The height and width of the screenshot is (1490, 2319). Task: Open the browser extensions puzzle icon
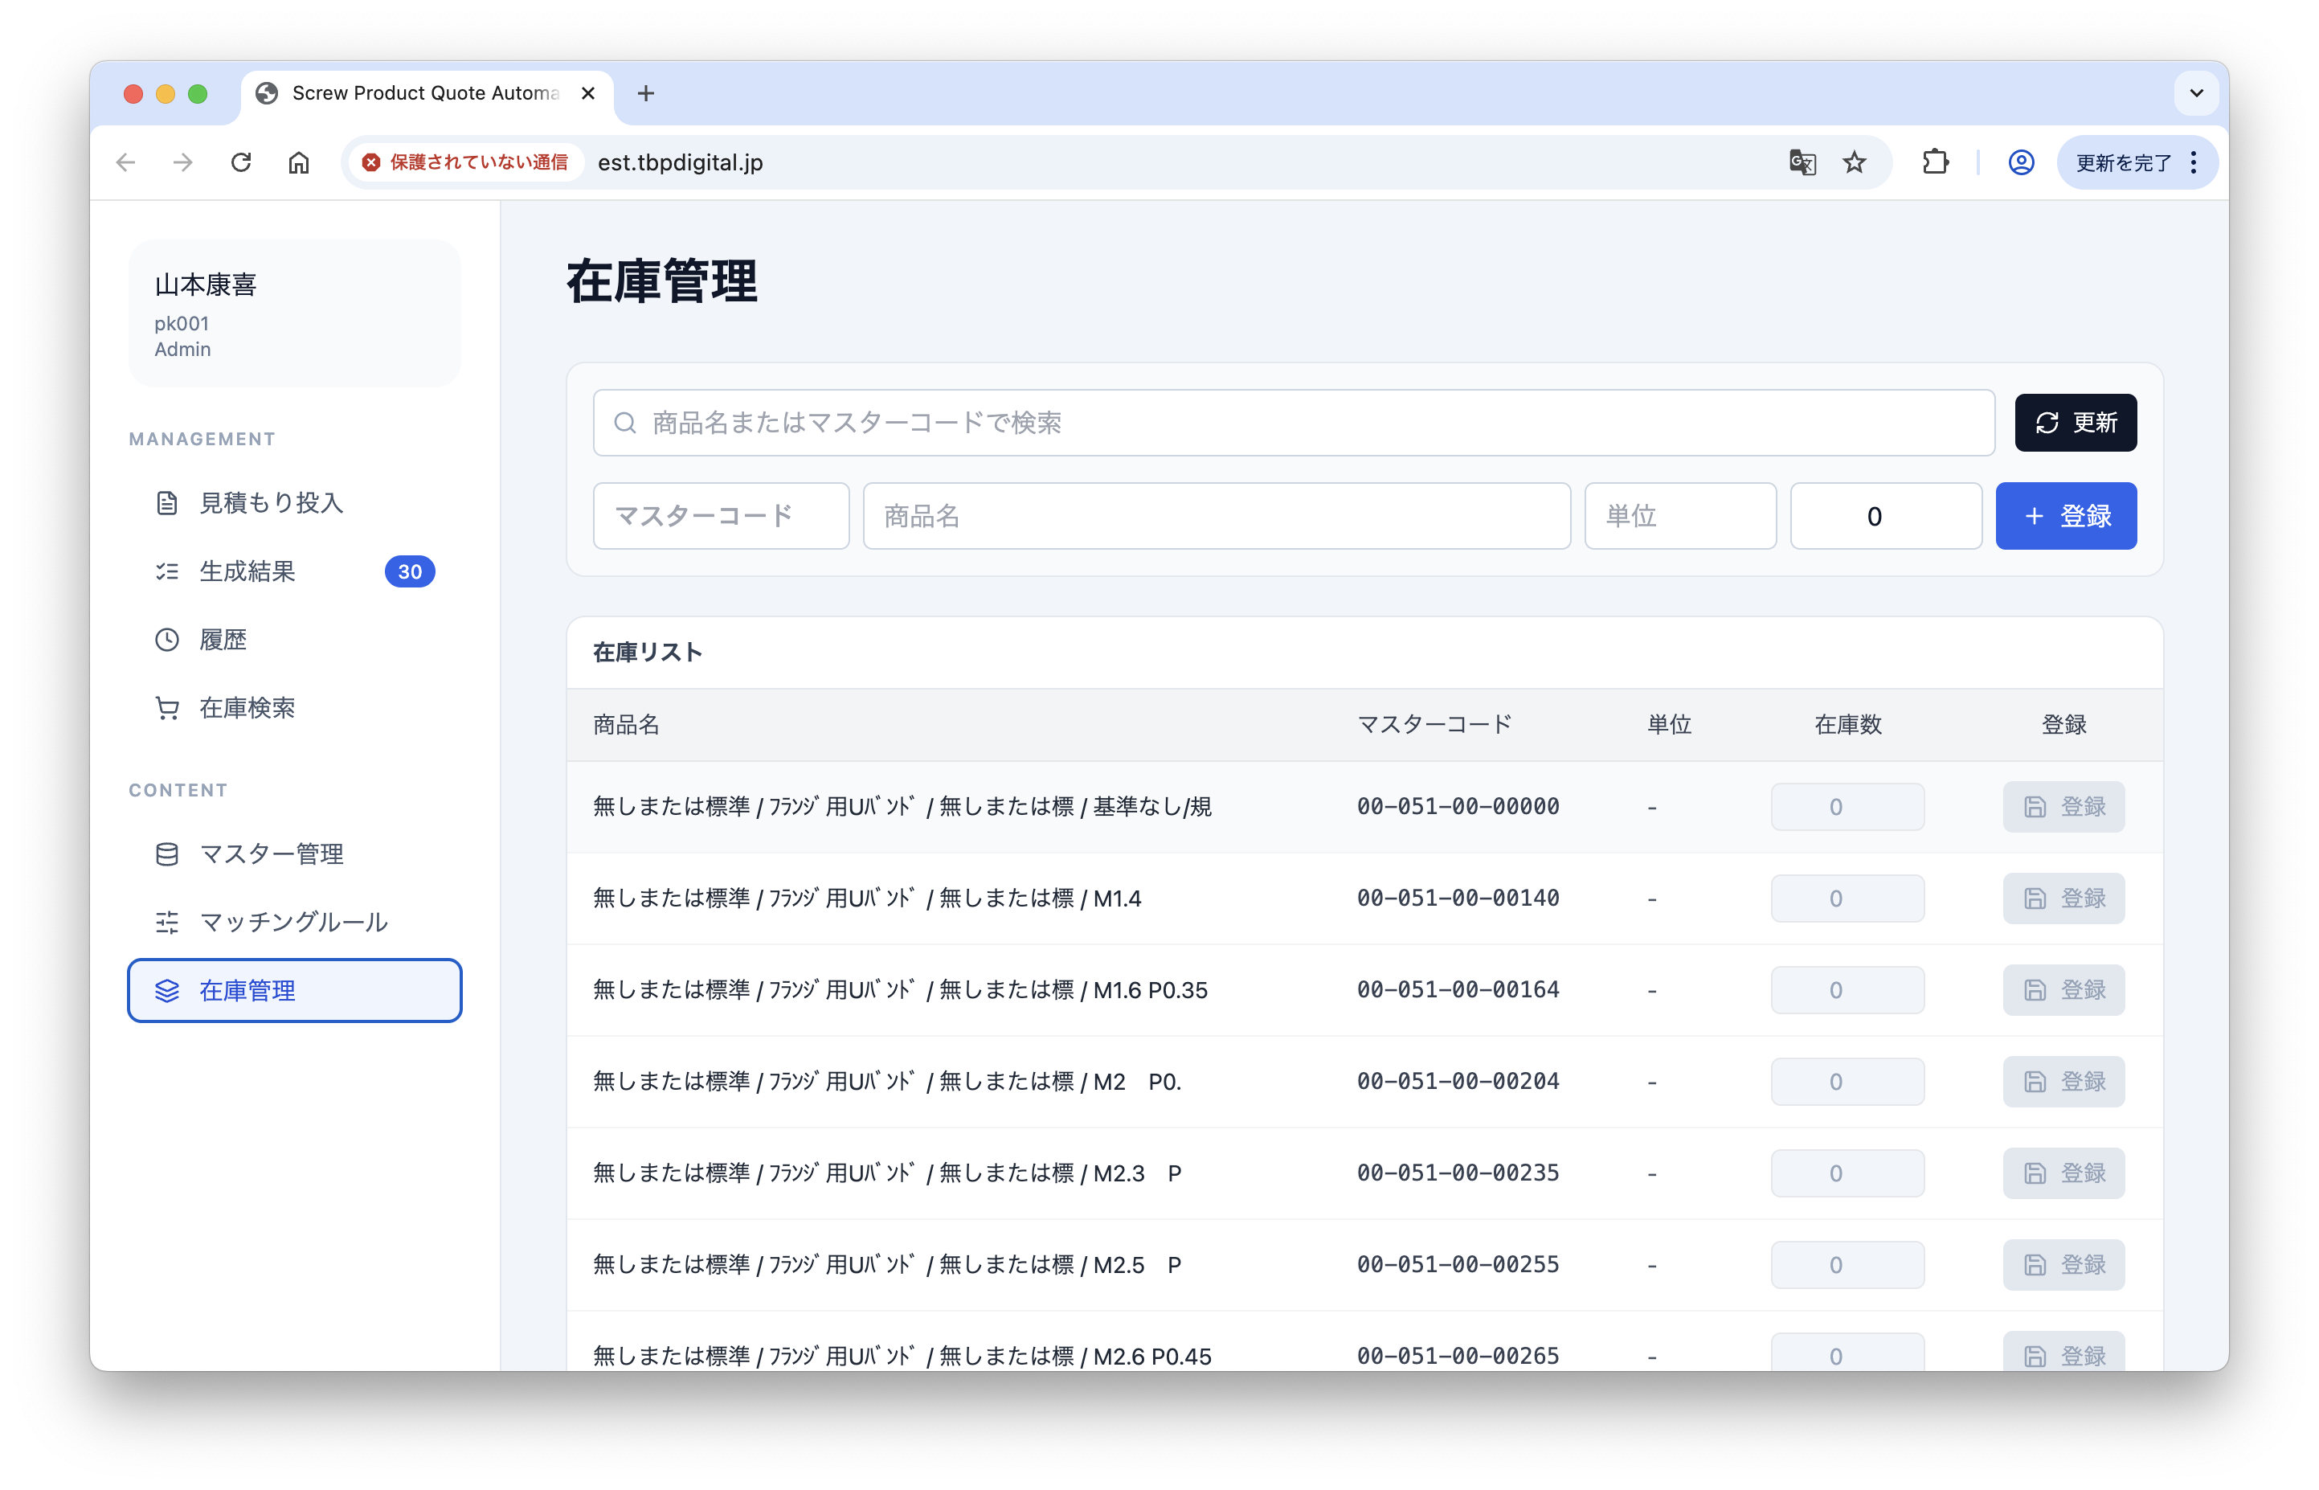coord(1935,162)
